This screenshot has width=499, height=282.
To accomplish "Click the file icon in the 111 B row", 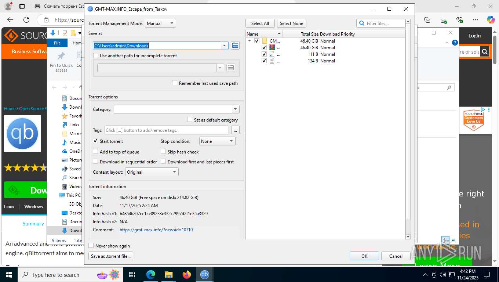I will pyautogui.click(x=272, y=54).
